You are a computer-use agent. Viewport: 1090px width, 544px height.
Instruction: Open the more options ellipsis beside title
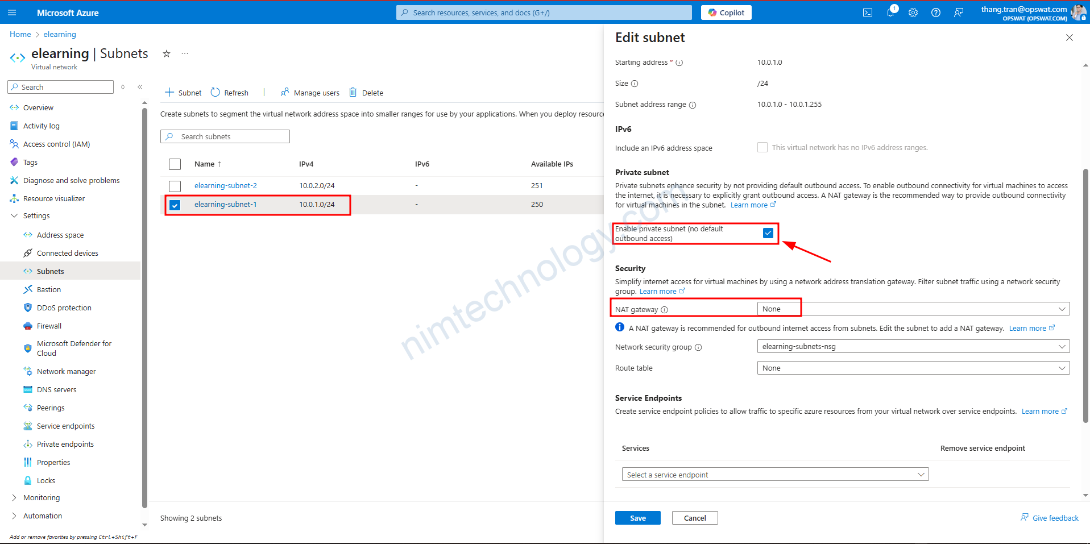tap(185, 53)
